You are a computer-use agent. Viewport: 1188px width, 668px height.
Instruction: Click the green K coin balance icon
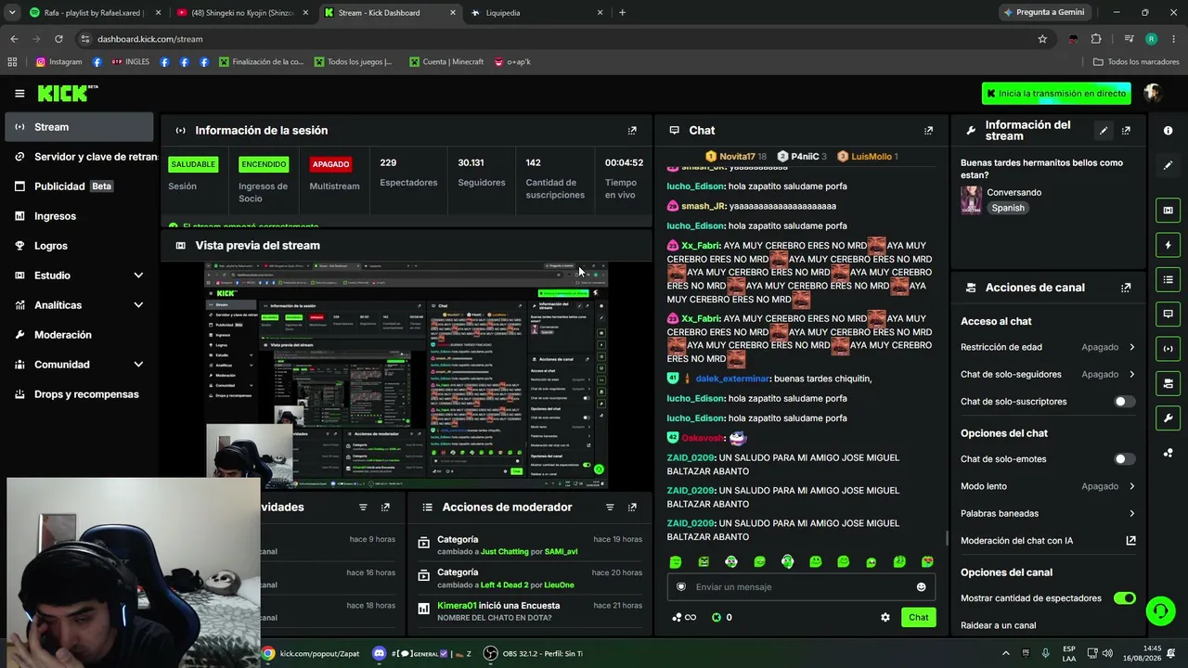coord(717,617)
